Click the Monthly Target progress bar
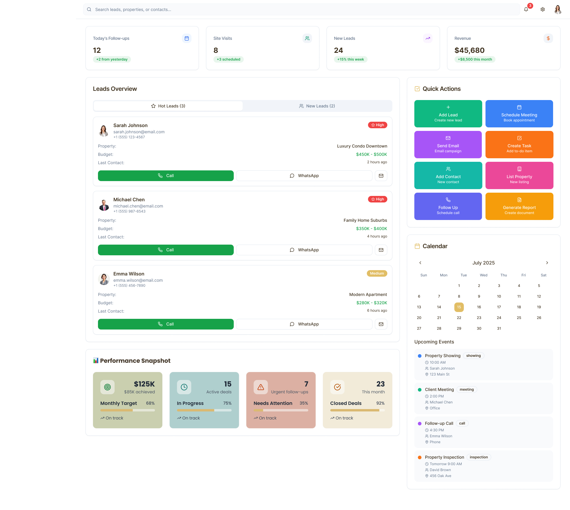The width and height of the screenshot is (570, 510). (x=127, y=410)
